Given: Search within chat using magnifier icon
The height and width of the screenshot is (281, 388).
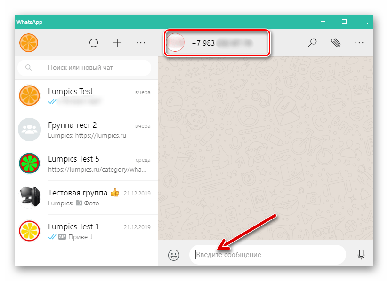Looking at the screenshot, I should point(312,43).
